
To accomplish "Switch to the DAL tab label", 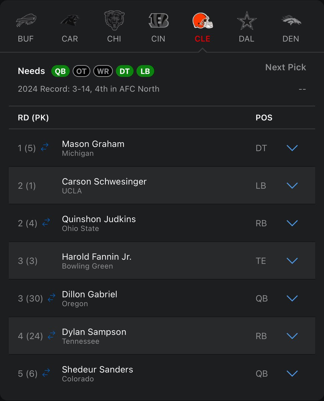I will click(247, 39).
